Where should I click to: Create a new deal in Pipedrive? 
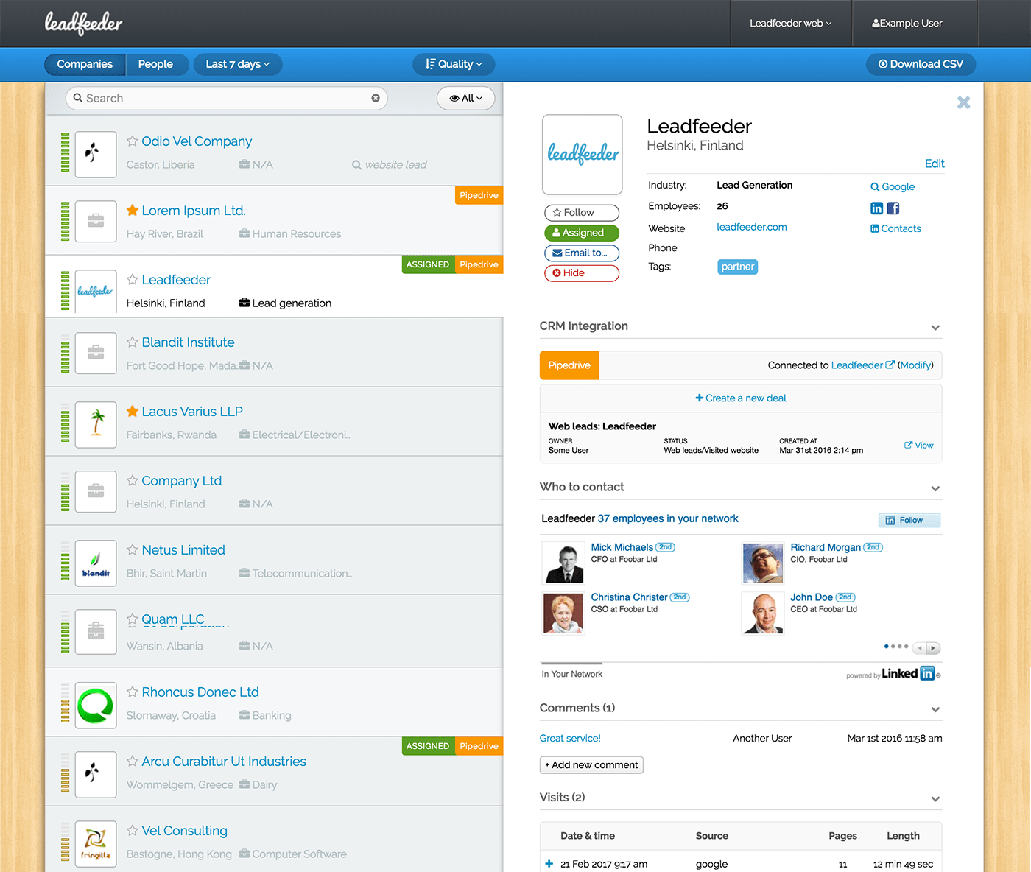741,398
